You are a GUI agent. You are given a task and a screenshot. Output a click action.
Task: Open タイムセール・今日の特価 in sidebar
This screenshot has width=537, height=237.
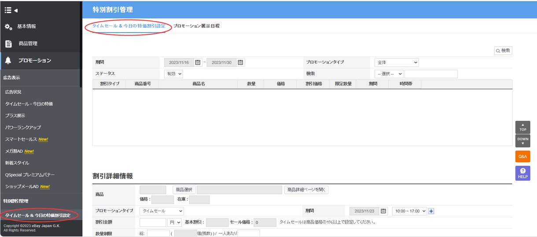coord(29,104)
